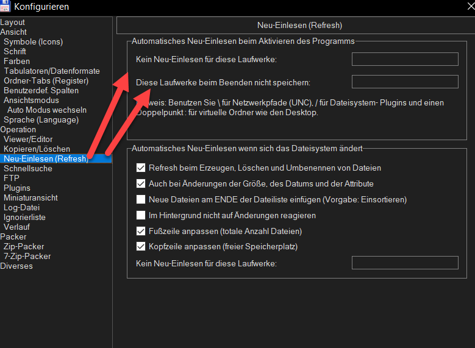Click the Neu-Einlesen (Refresh) page header
This screenshot has height=348, width=475.
299,25
